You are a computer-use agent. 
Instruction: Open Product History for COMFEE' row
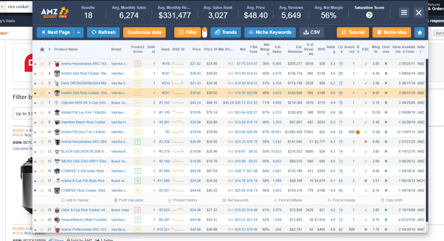[183, 200]
